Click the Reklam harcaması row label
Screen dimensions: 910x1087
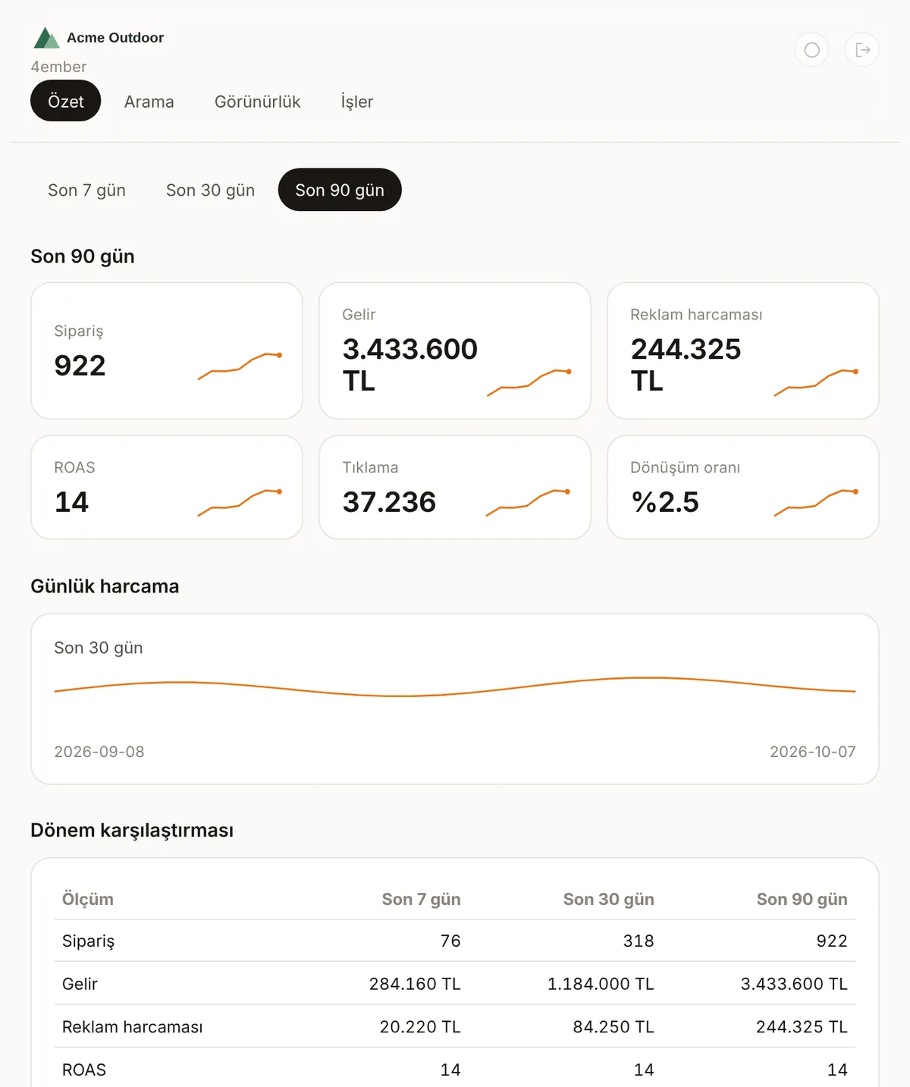coord(133,1027)
